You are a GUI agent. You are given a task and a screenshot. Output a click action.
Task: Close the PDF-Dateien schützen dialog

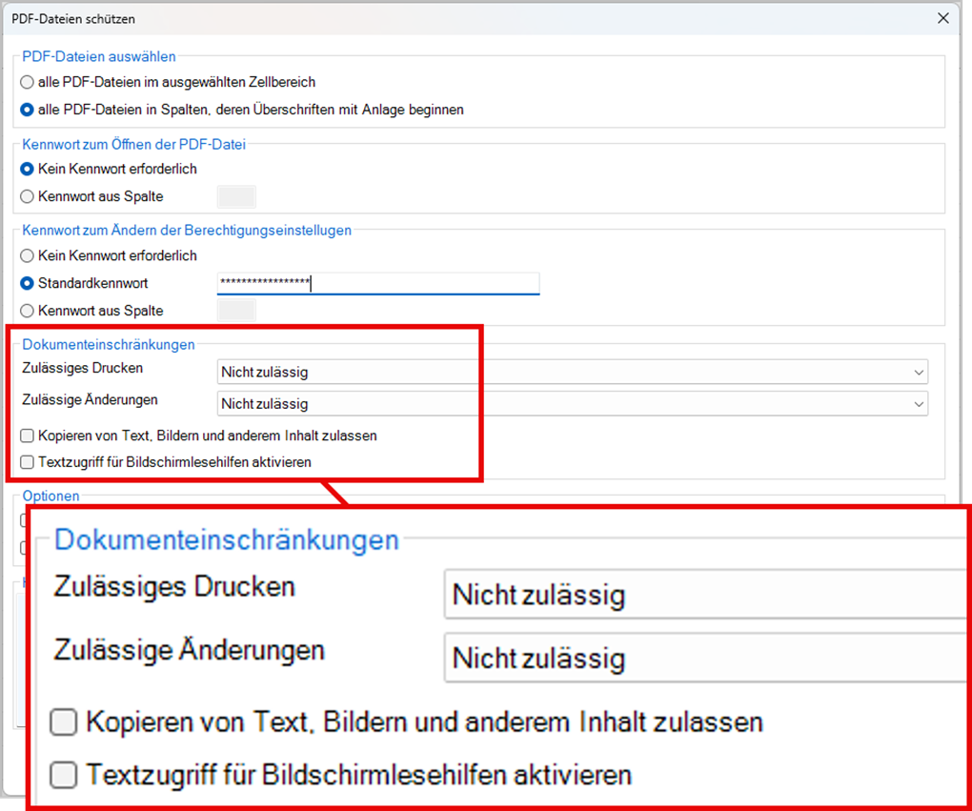coord(942,18)
